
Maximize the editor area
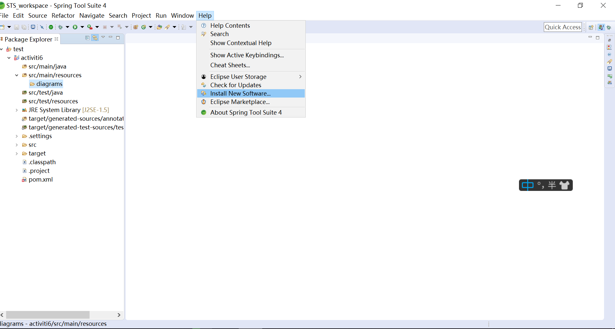[x=598, y=38]
